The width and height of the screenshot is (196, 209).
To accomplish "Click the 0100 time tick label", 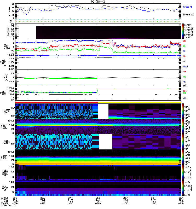I will (x=98, y=204).
